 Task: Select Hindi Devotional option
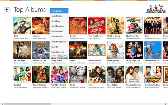pos(59,42)
